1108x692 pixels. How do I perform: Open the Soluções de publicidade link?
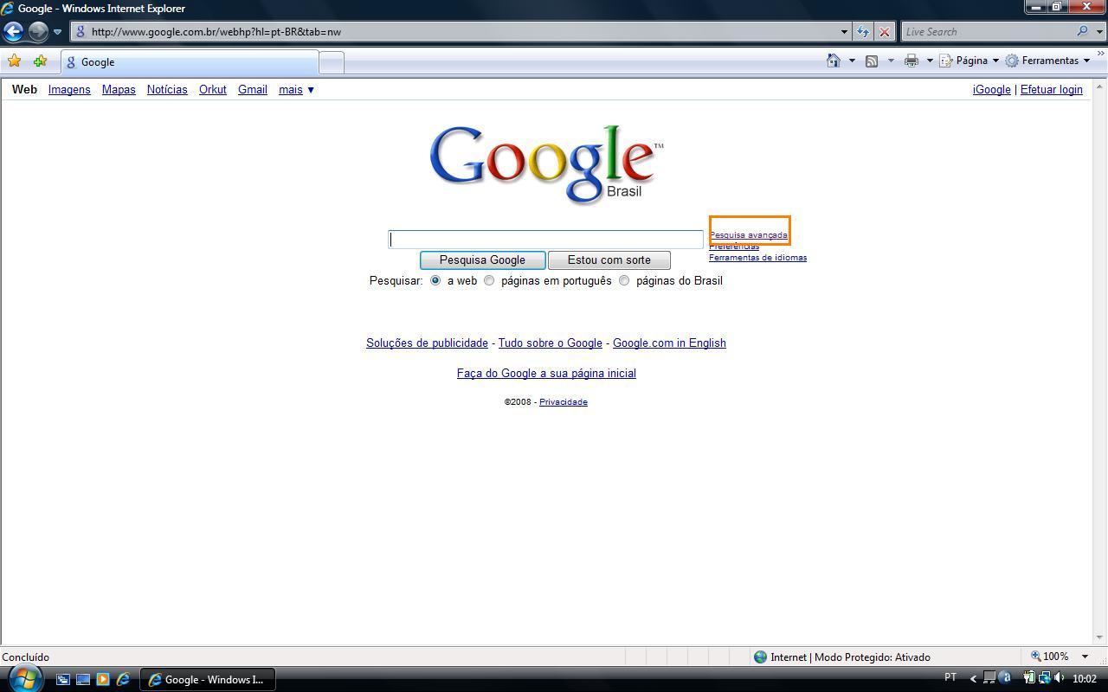pos(427,343)
